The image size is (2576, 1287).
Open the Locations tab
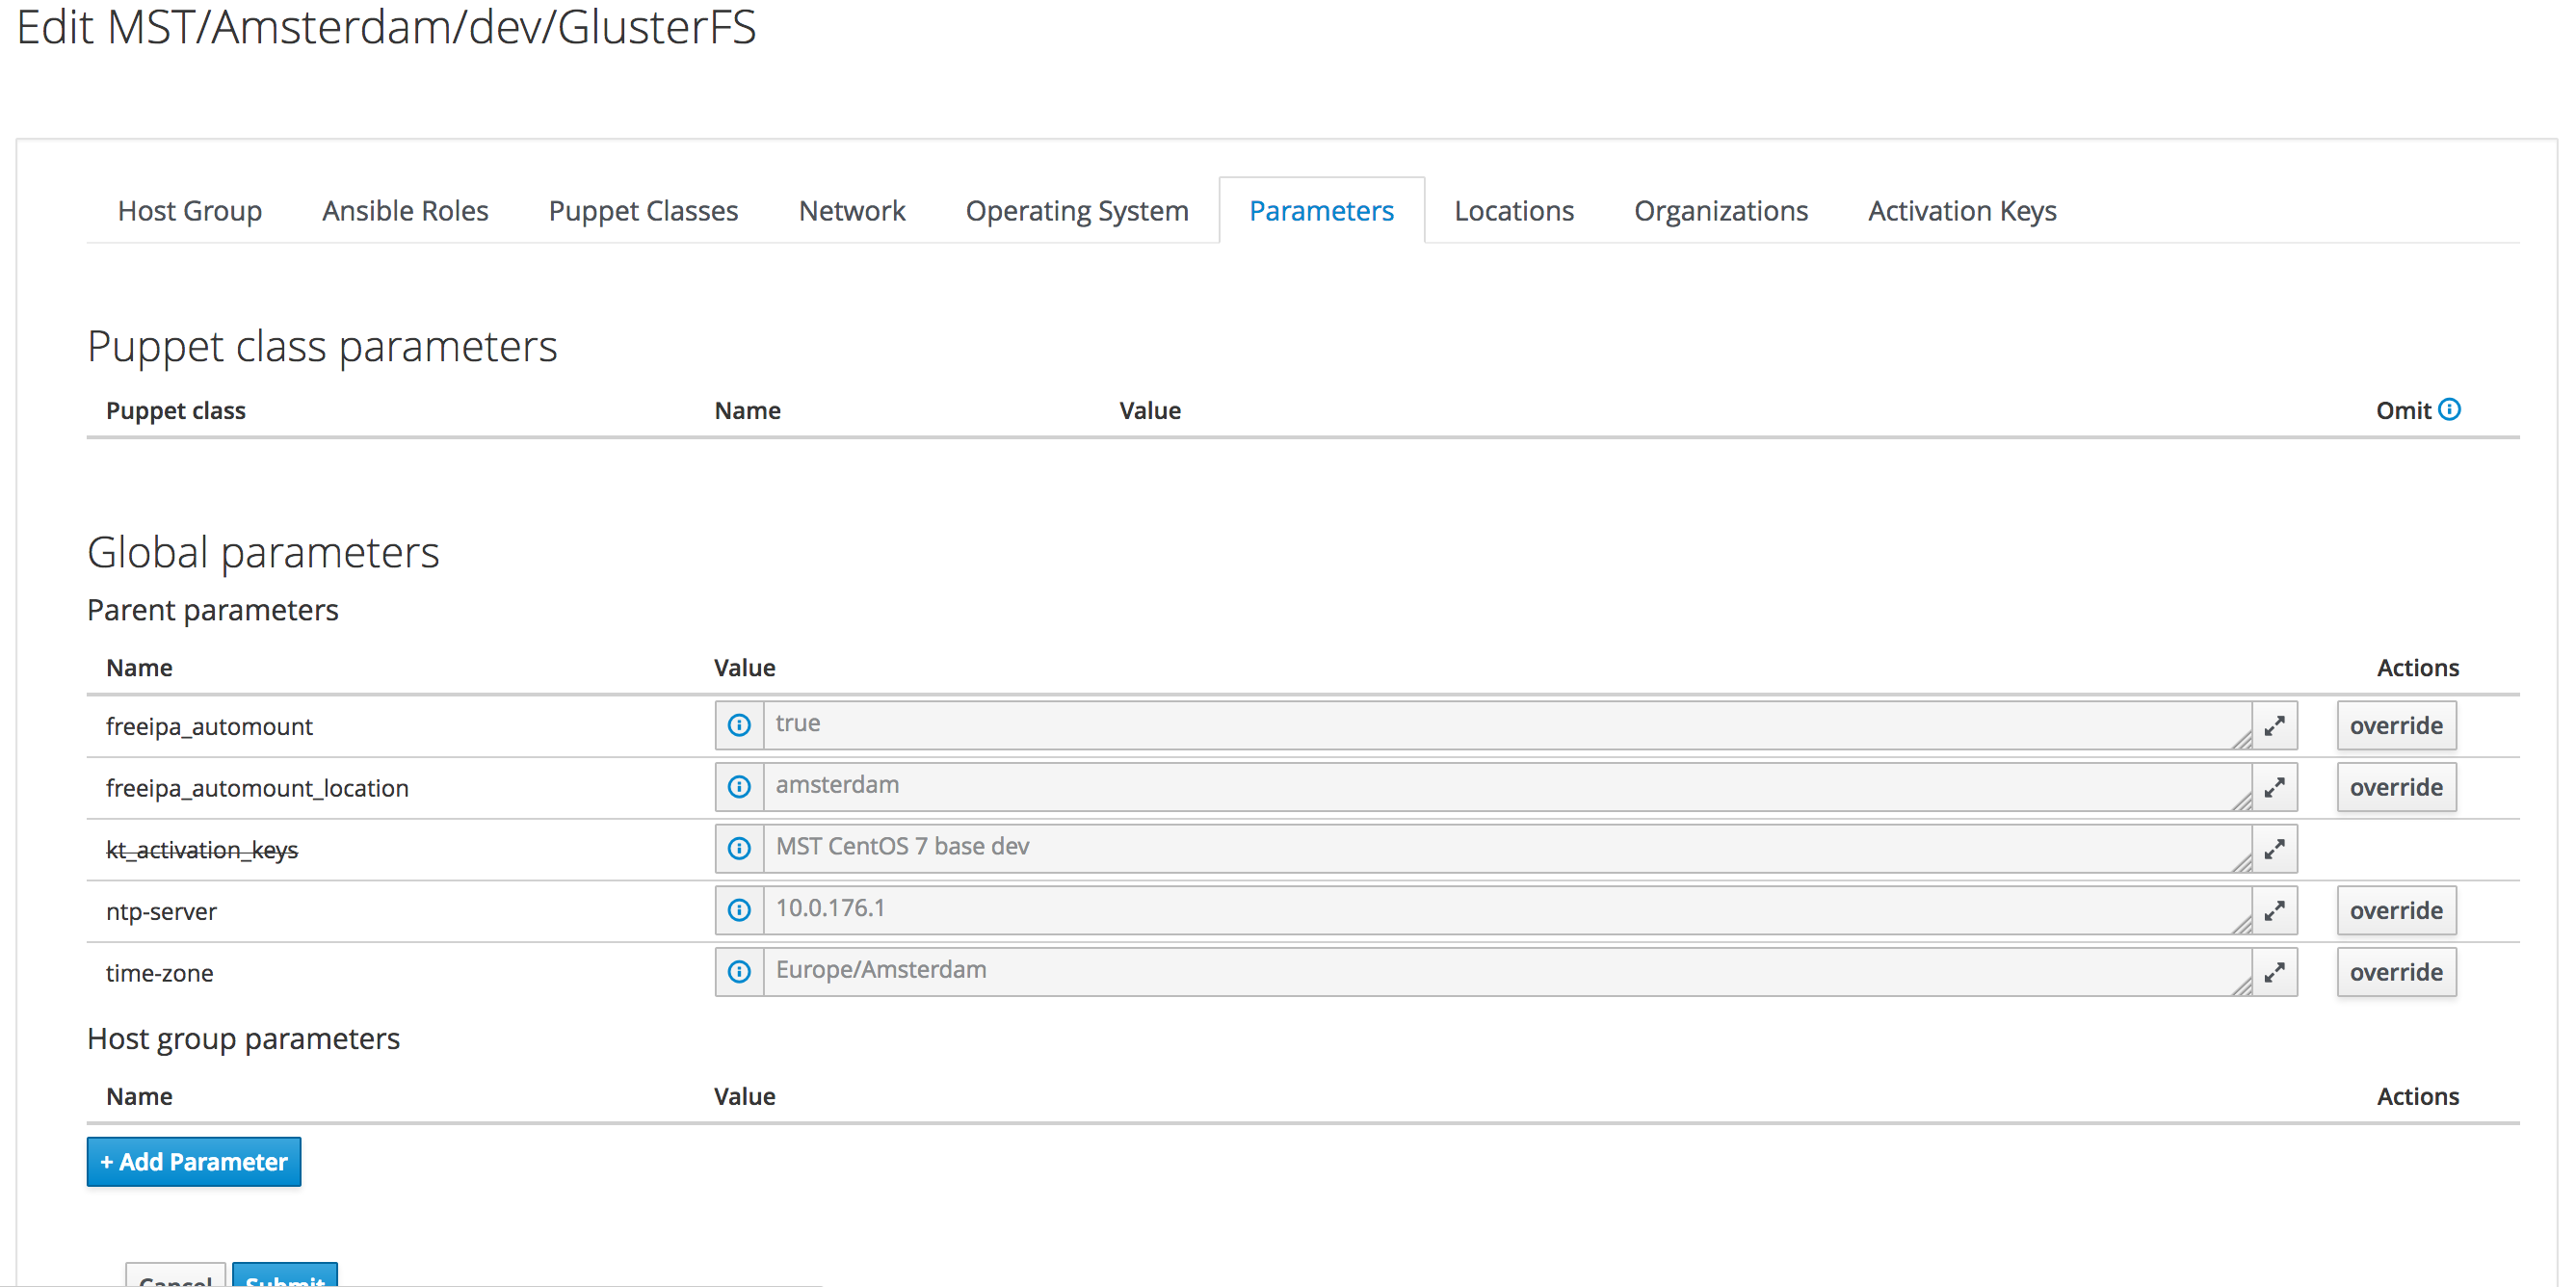coord(1513,210)
